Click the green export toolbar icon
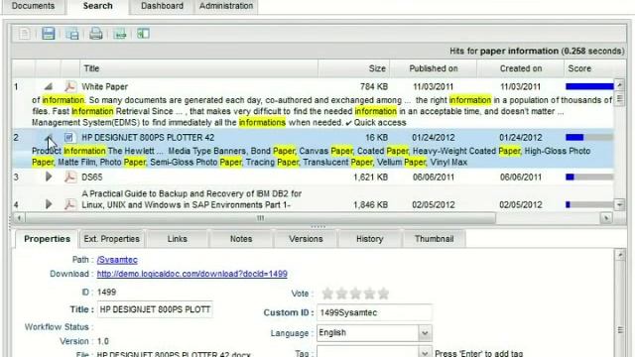 (x=120, y=34)
